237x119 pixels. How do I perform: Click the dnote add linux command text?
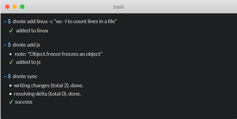point(65,21)
